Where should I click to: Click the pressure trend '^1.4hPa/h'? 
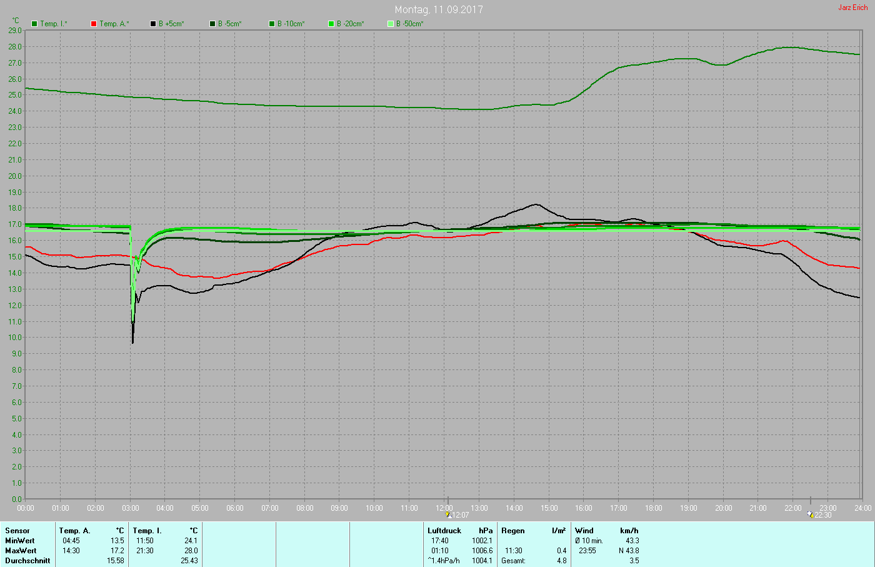point(444,561)
